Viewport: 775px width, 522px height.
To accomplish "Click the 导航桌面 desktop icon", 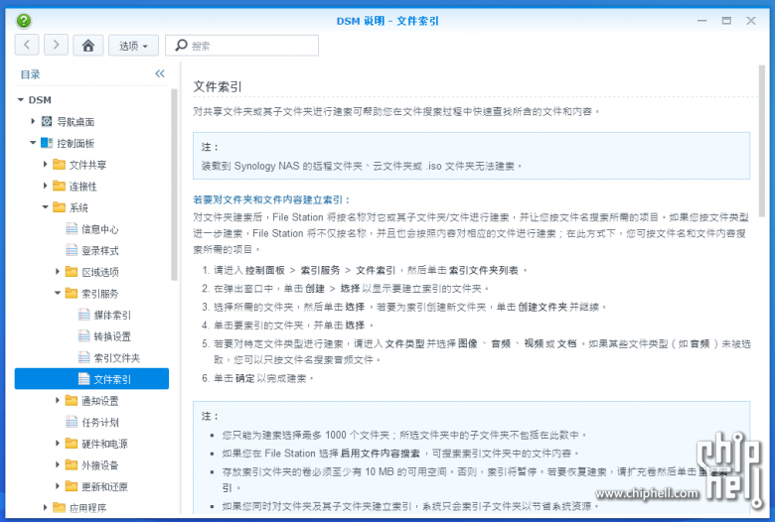I will (47, 121).
